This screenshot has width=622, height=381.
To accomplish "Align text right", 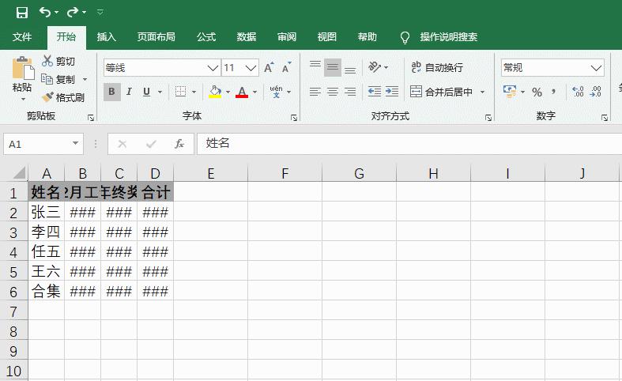I will (x=350, y=92).
